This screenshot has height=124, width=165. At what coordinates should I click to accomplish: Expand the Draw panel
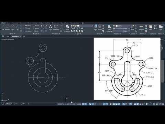[12, 34]
